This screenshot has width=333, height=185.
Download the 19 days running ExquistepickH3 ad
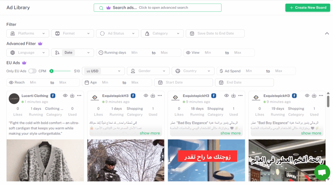click(x=314, y=96)
